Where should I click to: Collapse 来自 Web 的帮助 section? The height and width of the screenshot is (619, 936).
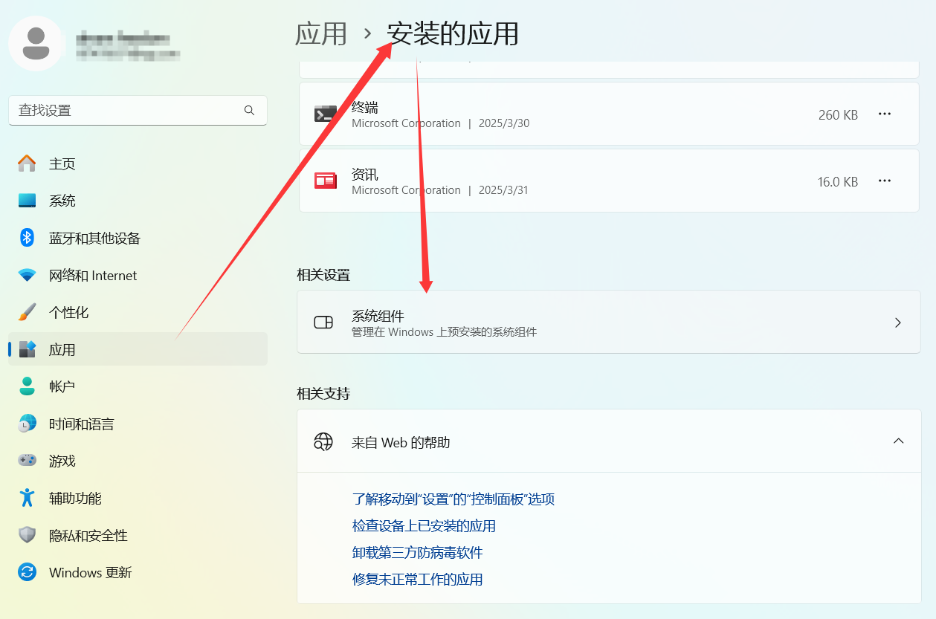click(898, 441)
